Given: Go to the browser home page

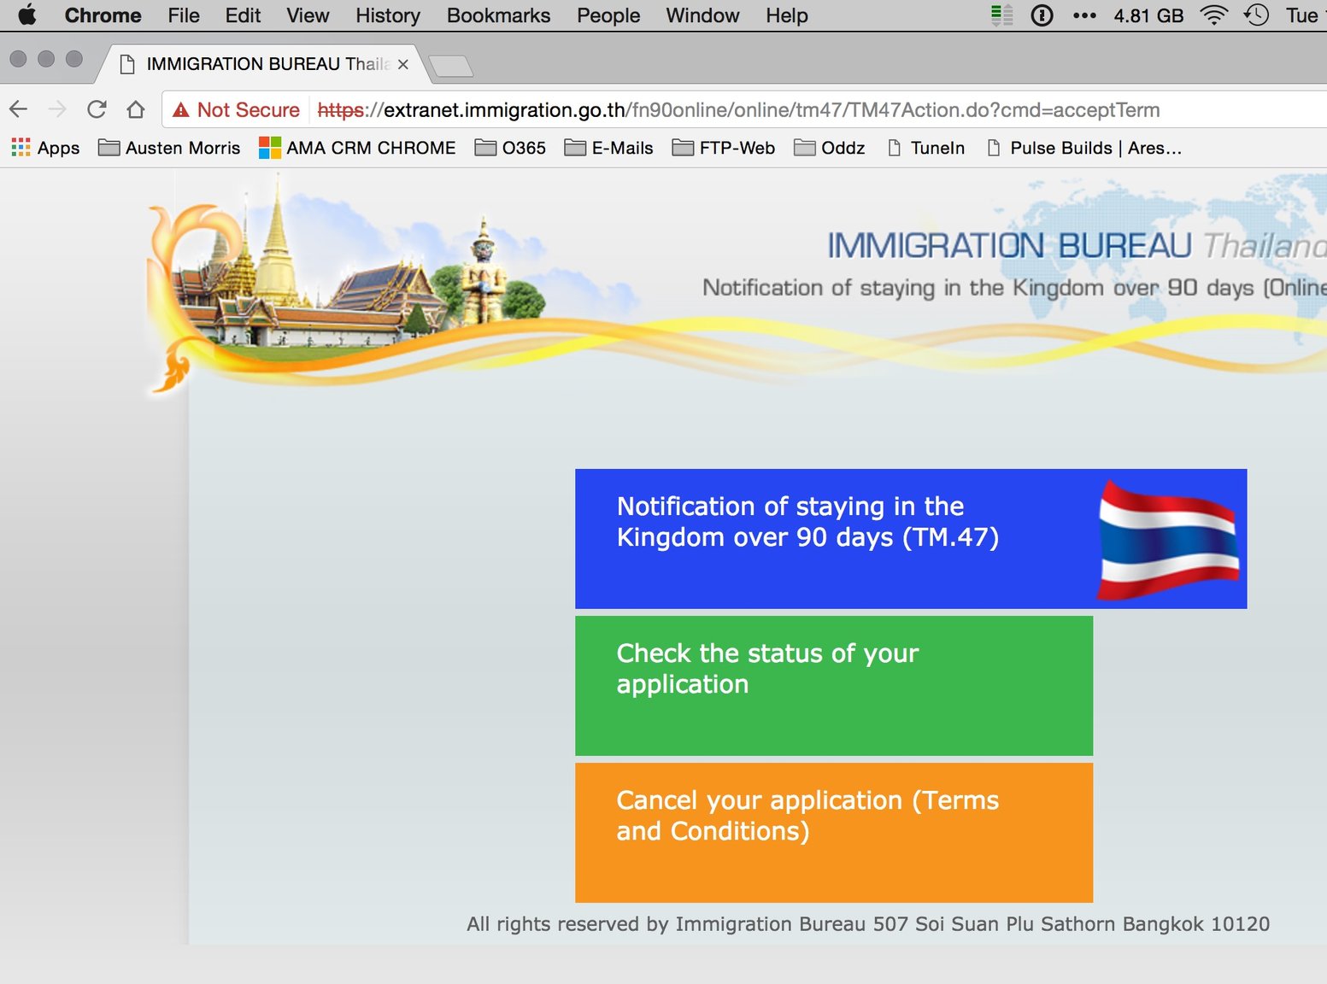Looking at the screenshot, I should coord(136,109).
